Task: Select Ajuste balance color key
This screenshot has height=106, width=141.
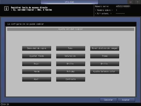Action: pos(105,72)
